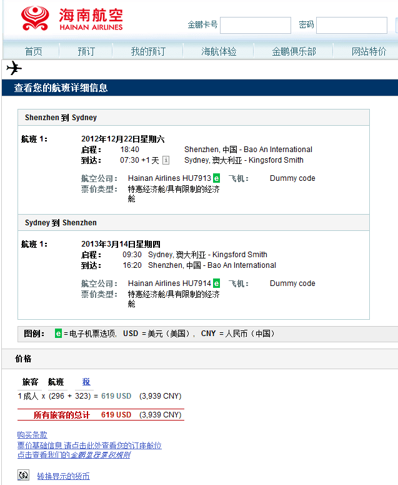Select the 网站特价 specials menu
Viewport: 398px width, 485px height.
tap(369, 51)
